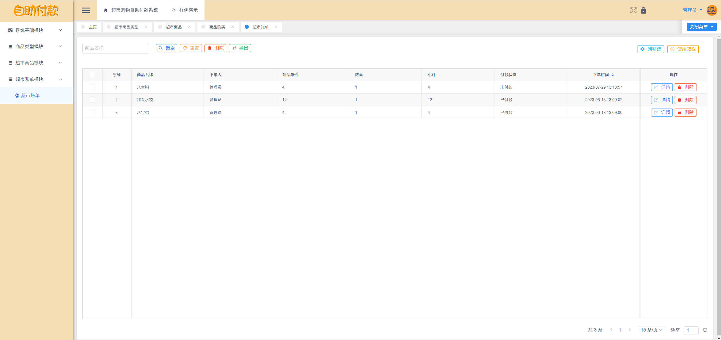This screenshot has width=721, height=340.
Task: Click the 样例演示 lightbulb icon
Action: pyautogui.click(x=173, y=10)
